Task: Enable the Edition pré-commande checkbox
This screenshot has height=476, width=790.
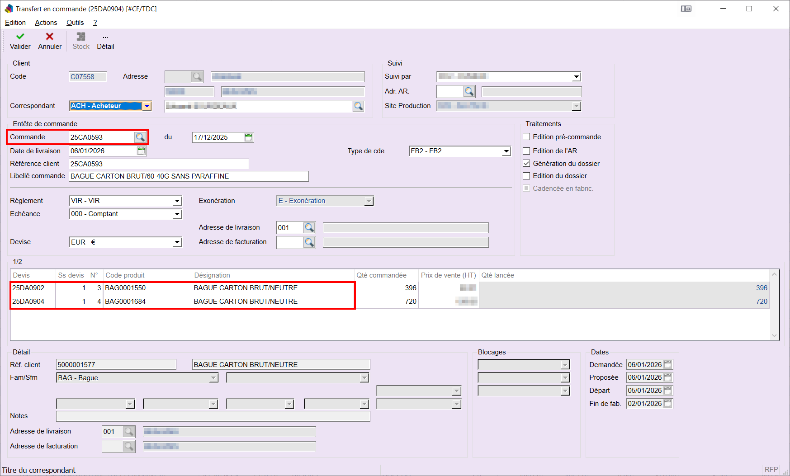Action: [526, 137]
